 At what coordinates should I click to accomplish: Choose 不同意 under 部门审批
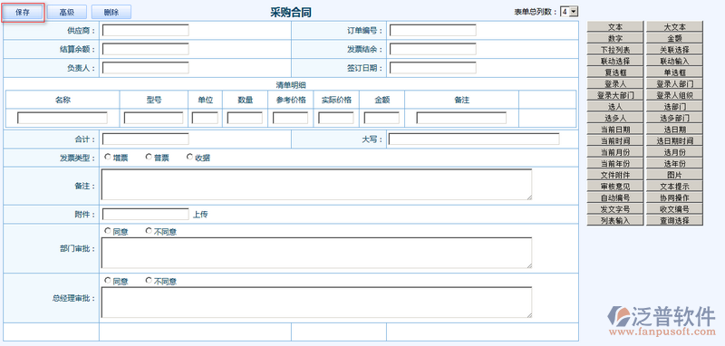click(x=149, y=230)
